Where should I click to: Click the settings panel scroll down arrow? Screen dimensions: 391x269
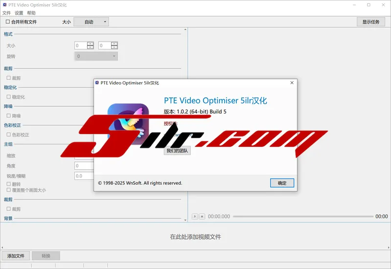pos(185,220)
